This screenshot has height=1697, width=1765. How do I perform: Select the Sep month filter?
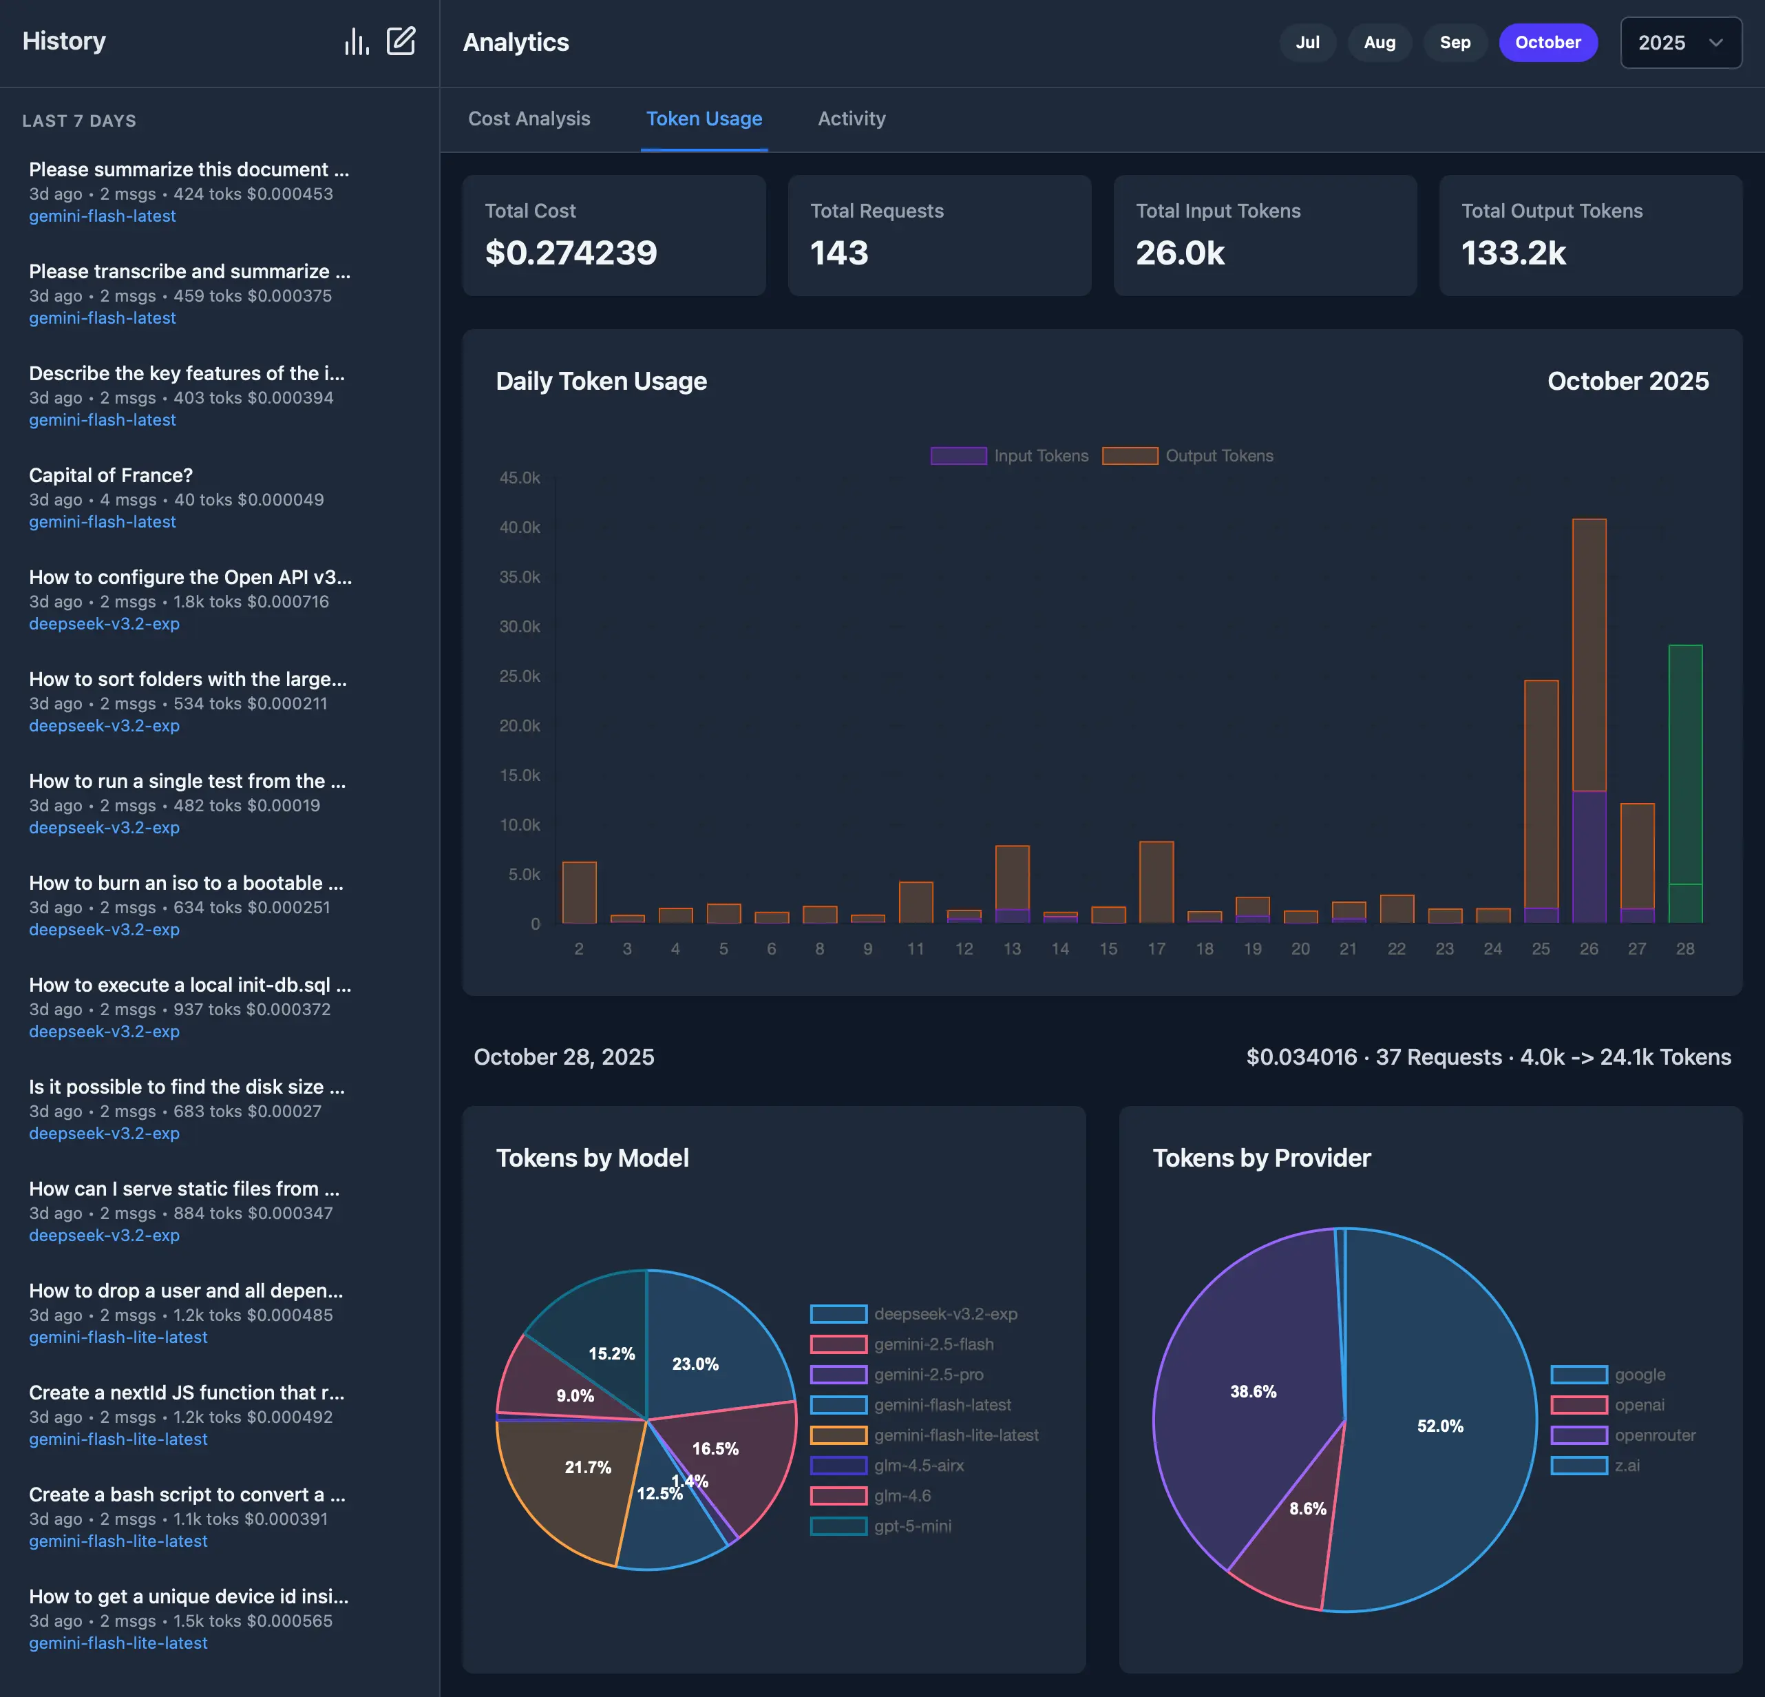(x=1455, y=42)
